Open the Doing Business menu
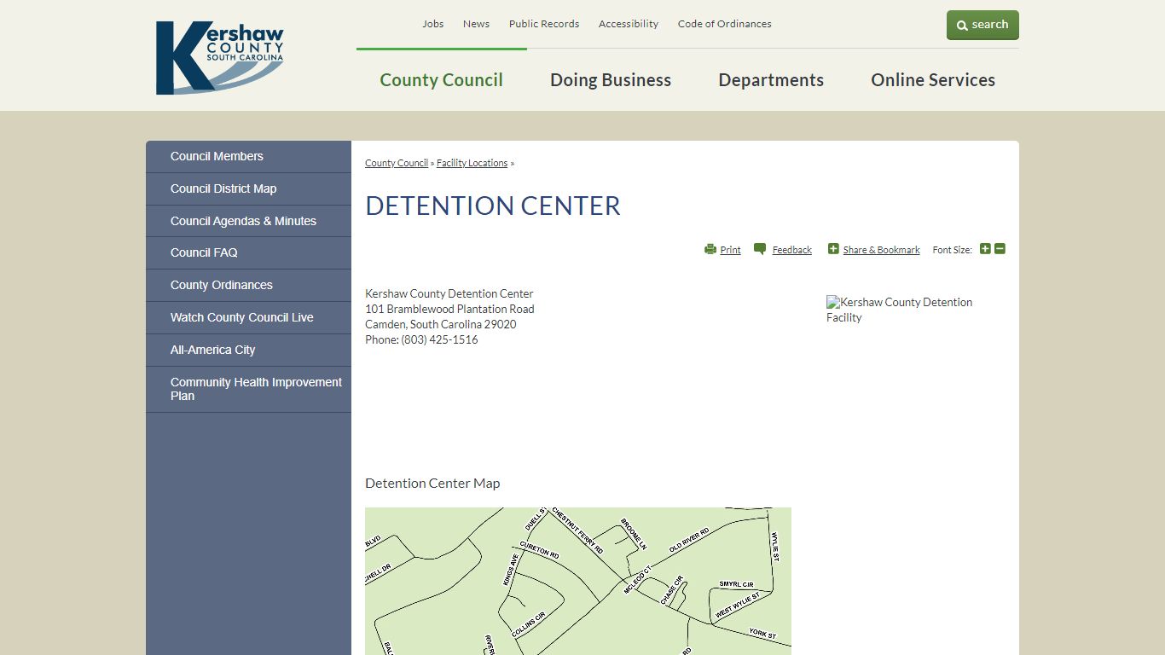The width and height of the screenshot is (1165, 655). [x=611, y=80]
